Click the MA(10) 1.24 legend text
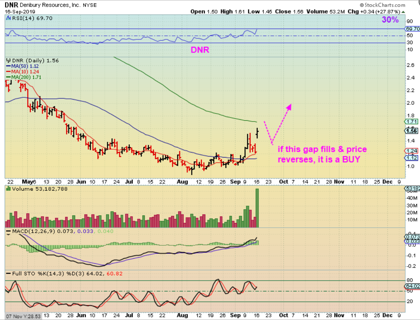This screenshot has height=320, width=420. point(25,72)
